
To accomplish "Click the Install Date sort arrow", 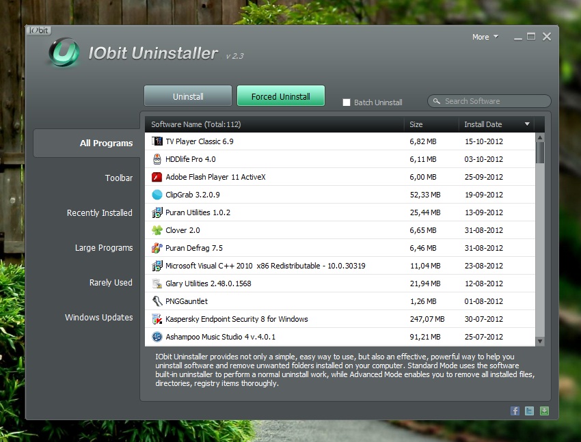I will [x=527, y=124].
